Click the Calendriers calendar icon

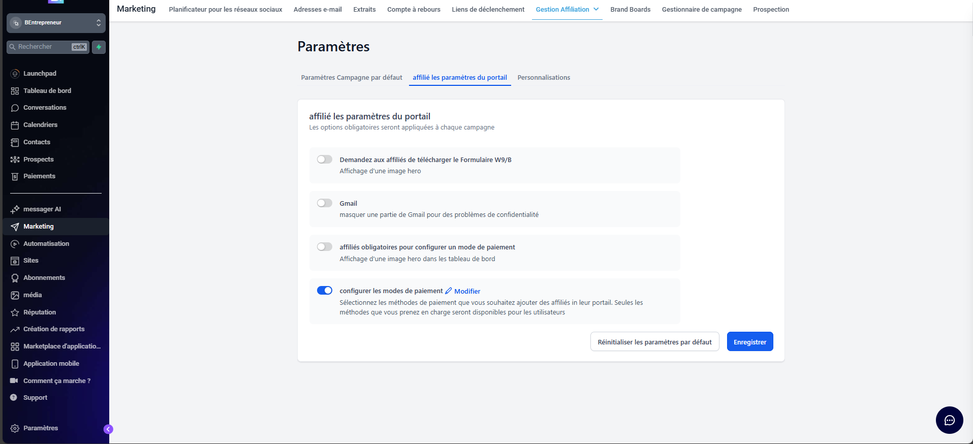tap(15, 125)
